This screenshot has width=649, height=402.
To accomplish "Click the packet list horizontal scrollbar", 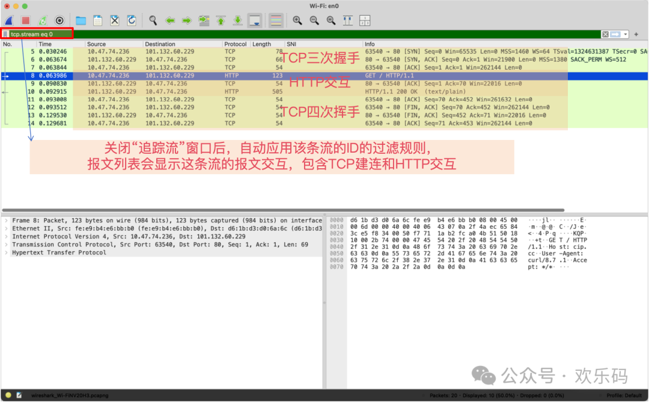I will pyautogui.click(x=283, y=210).
